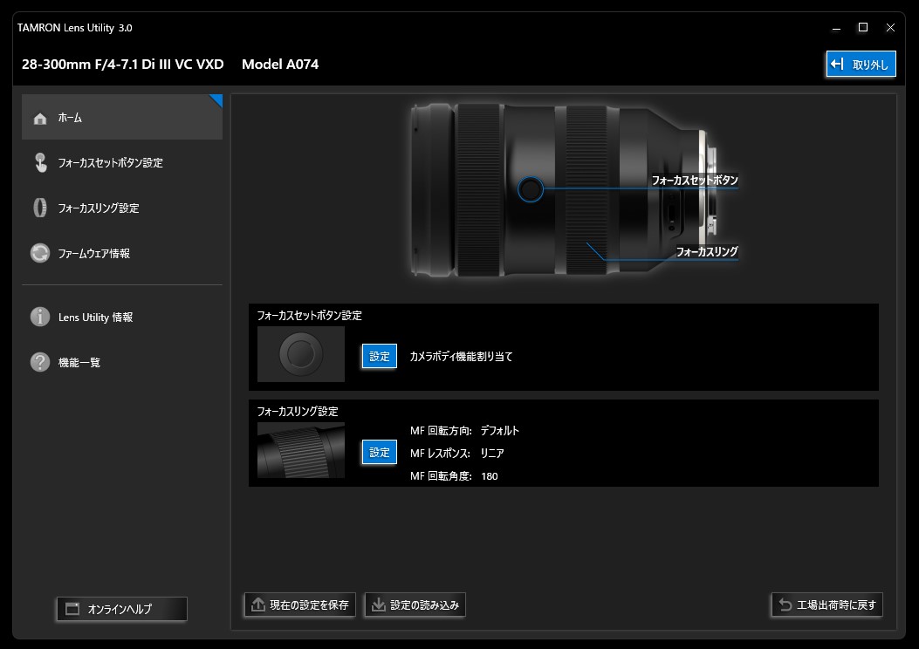Click the focus set button finger icon

(40, 163)
